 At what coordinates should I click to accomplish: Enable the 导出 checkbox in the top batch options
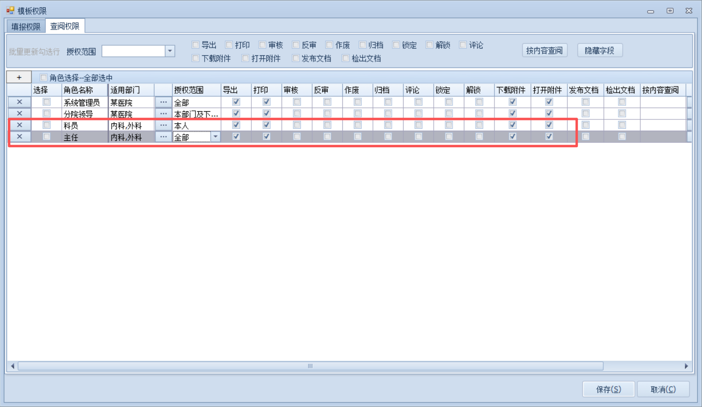tap(196, 45)
